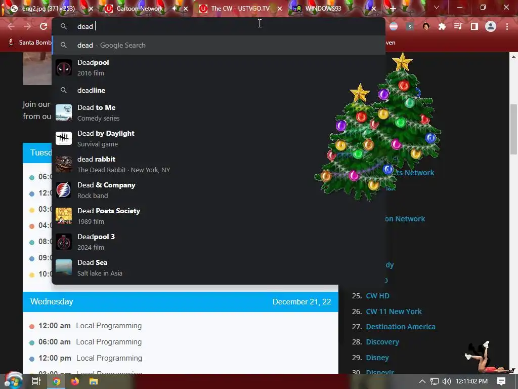Click the pastel striped flag extension icon
This screenshot has height=389, width=518.
click(394, 26)
